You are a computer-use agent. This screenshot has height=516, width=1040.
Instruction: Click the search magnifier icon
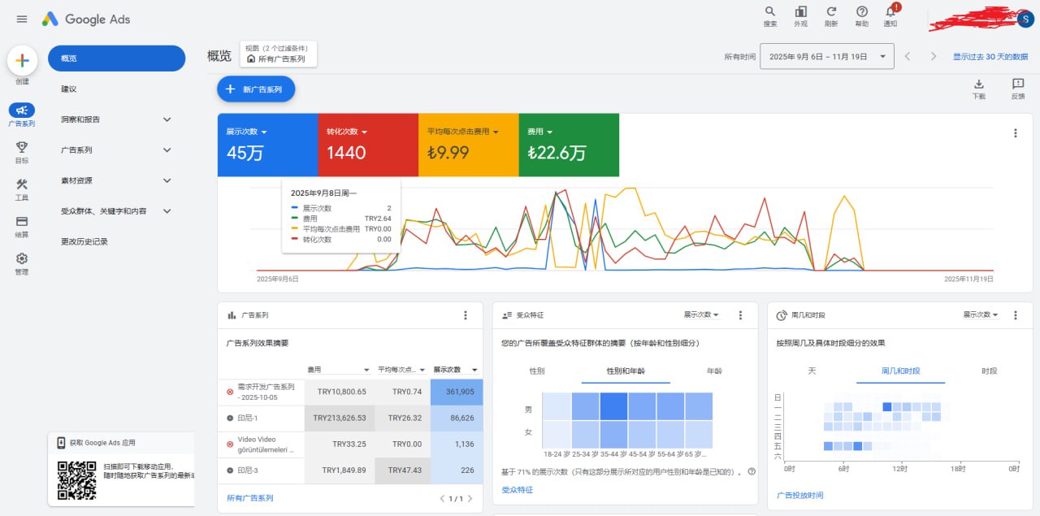[x=770, y=11]
